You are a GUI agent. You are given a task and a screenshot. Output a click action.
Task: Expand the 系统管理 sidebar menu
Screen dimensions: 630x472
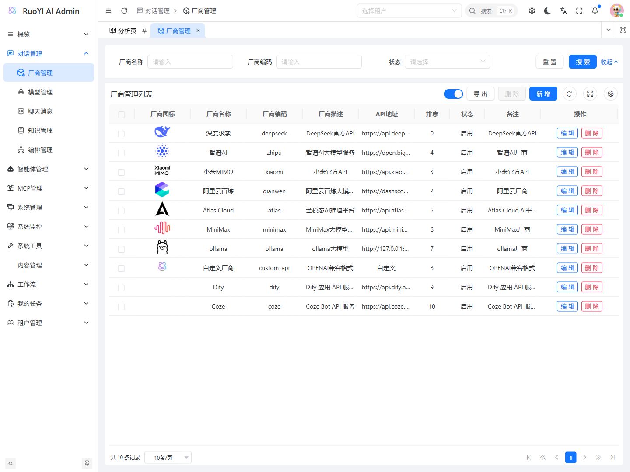point(49,207)
